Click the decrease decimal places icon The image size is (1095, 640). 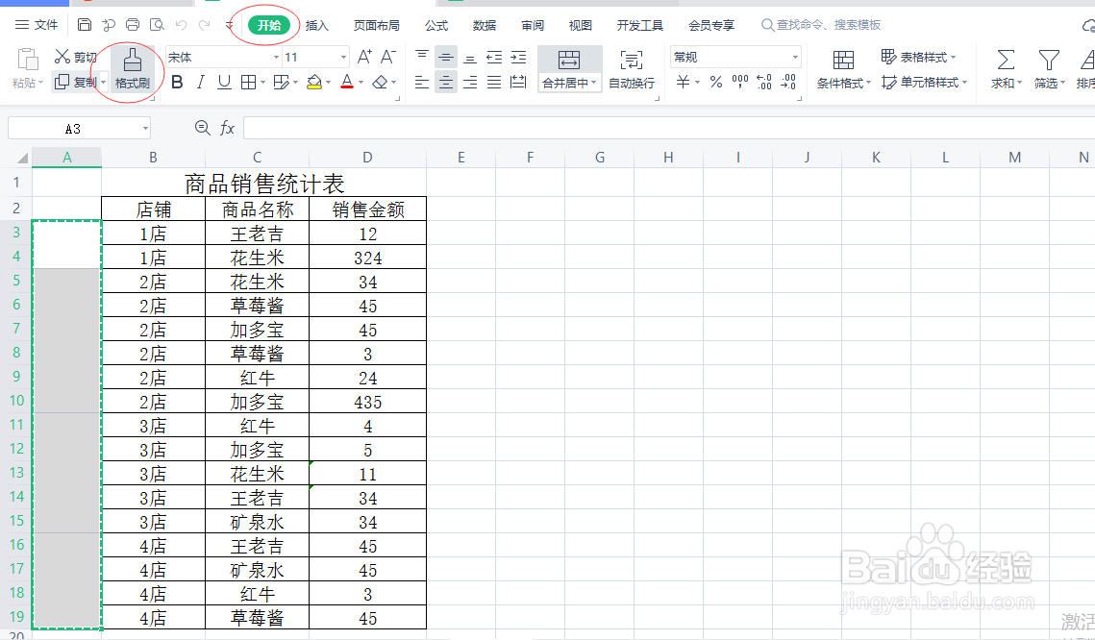coord(788,83)
